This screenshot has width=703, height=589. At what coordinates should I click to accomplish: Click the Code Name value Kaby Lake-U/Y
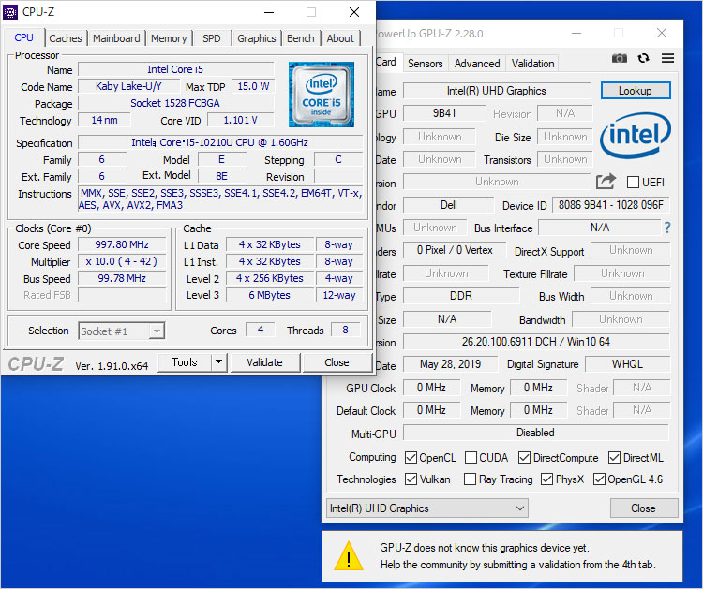128,86
